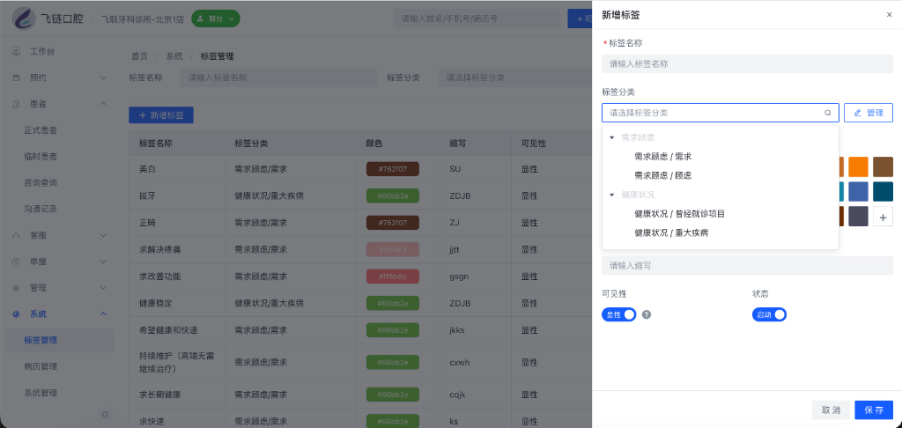Open 系统管理 in the sidebar
902x428 pixels.
41,393
